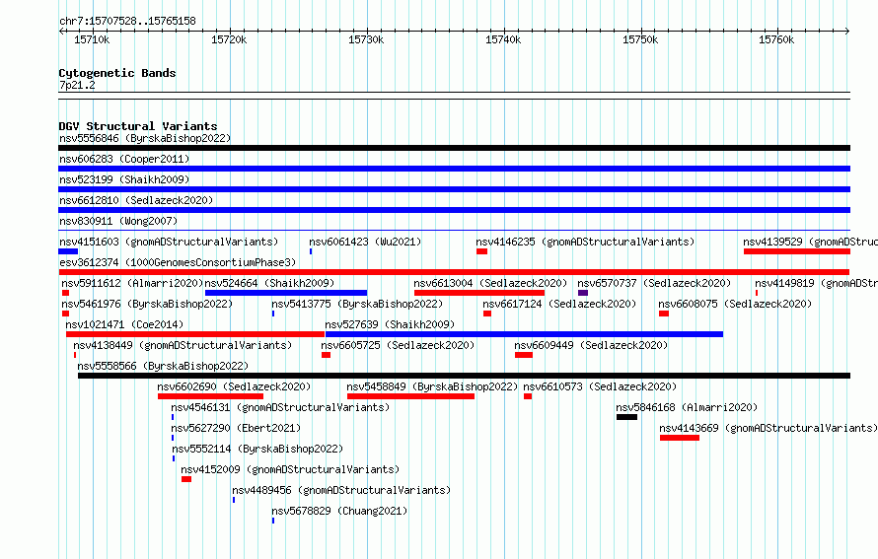Click nsv6617124 (Sedlazeck2020) label
Image resolution: width=878 pixels, height=559 pixels.
click(559, 304)
